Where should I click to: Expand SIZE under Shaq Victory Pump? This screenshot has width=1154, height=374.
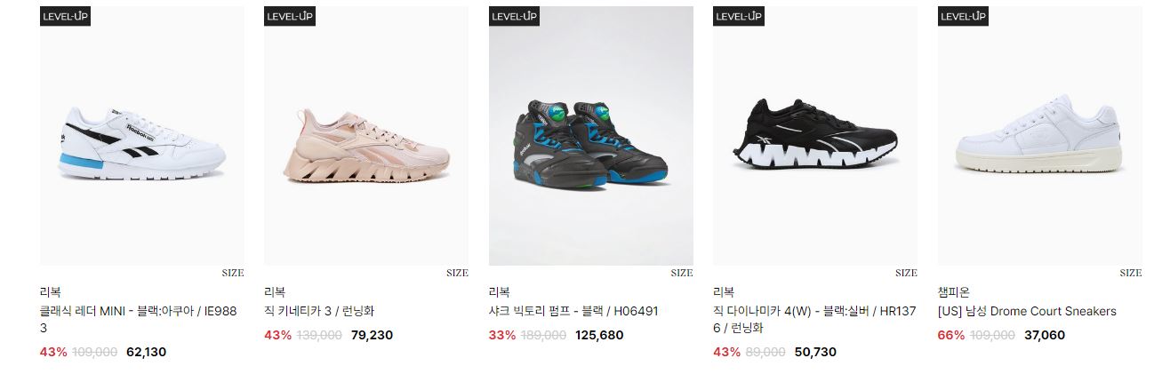(682, 274)
